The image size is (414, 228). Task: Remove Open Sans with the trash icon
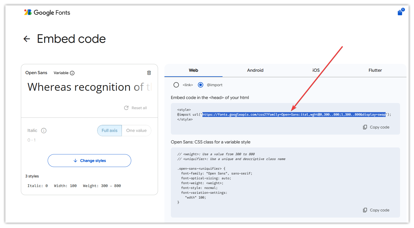pyautogui.click(x=149, y=73)
